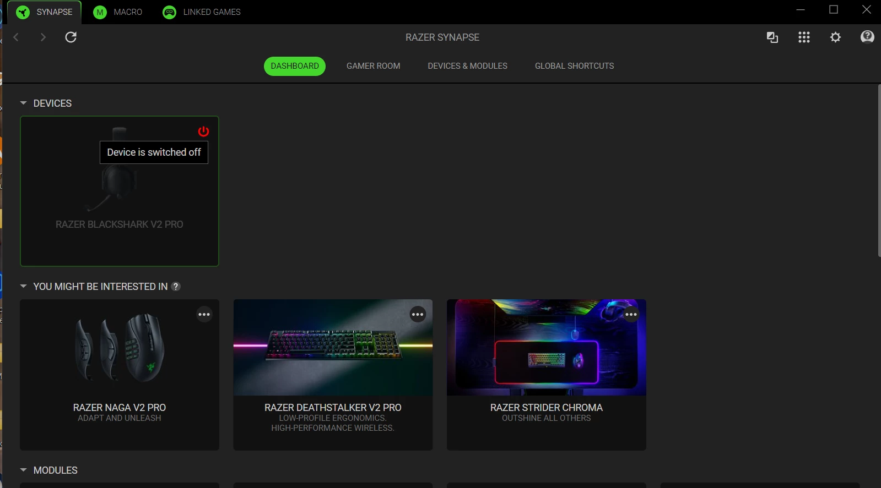Go forward with the right arrow
881x488 pixels.
pyautogui.click(x=43, y=37)
